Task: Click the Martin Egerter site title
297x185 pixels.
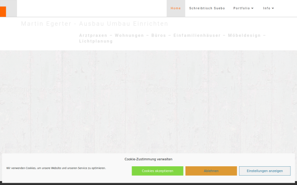Action: pyautogui.click(x=95, y=24)
